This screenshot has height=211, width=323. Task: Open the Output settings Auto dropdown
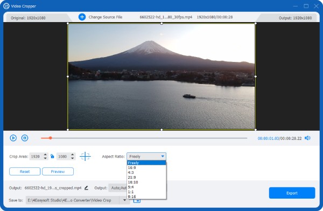[118, 188]
